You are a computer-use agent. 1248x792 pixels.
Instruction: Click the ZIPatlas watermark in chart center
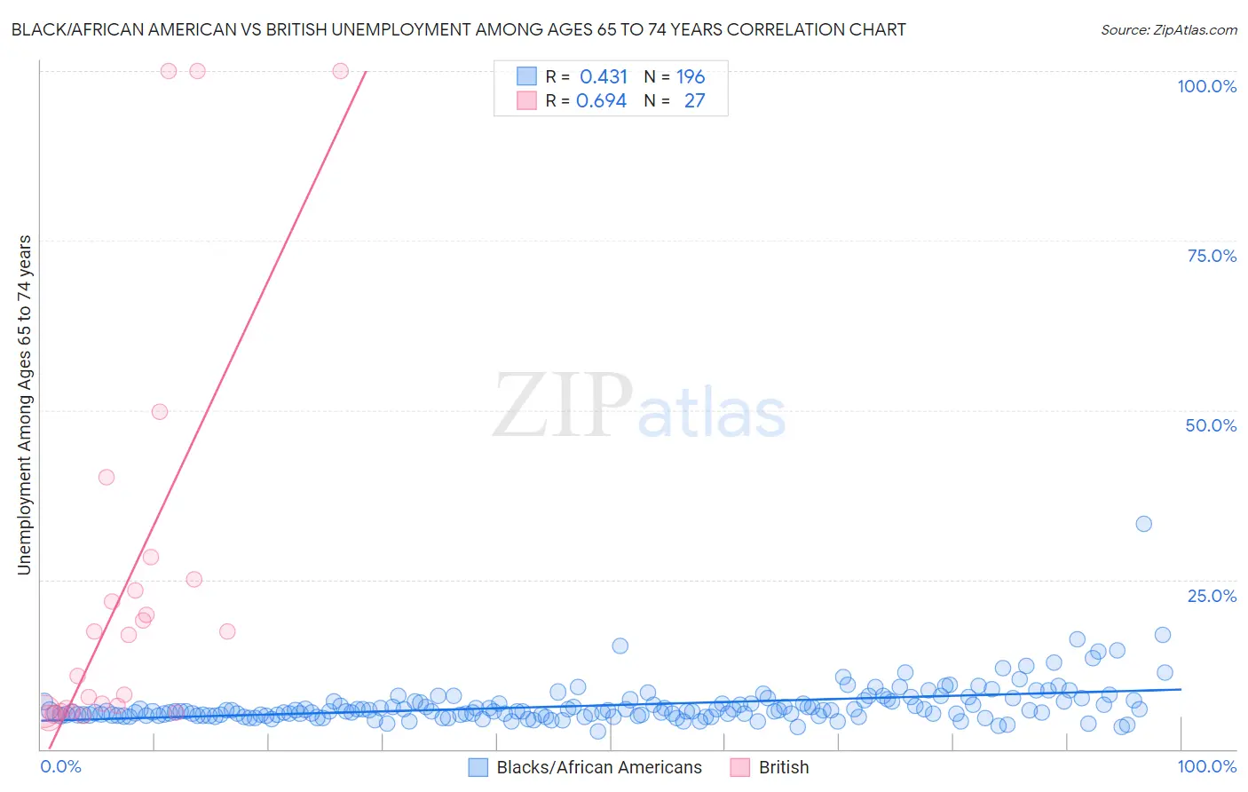click(x=639, y=407)
